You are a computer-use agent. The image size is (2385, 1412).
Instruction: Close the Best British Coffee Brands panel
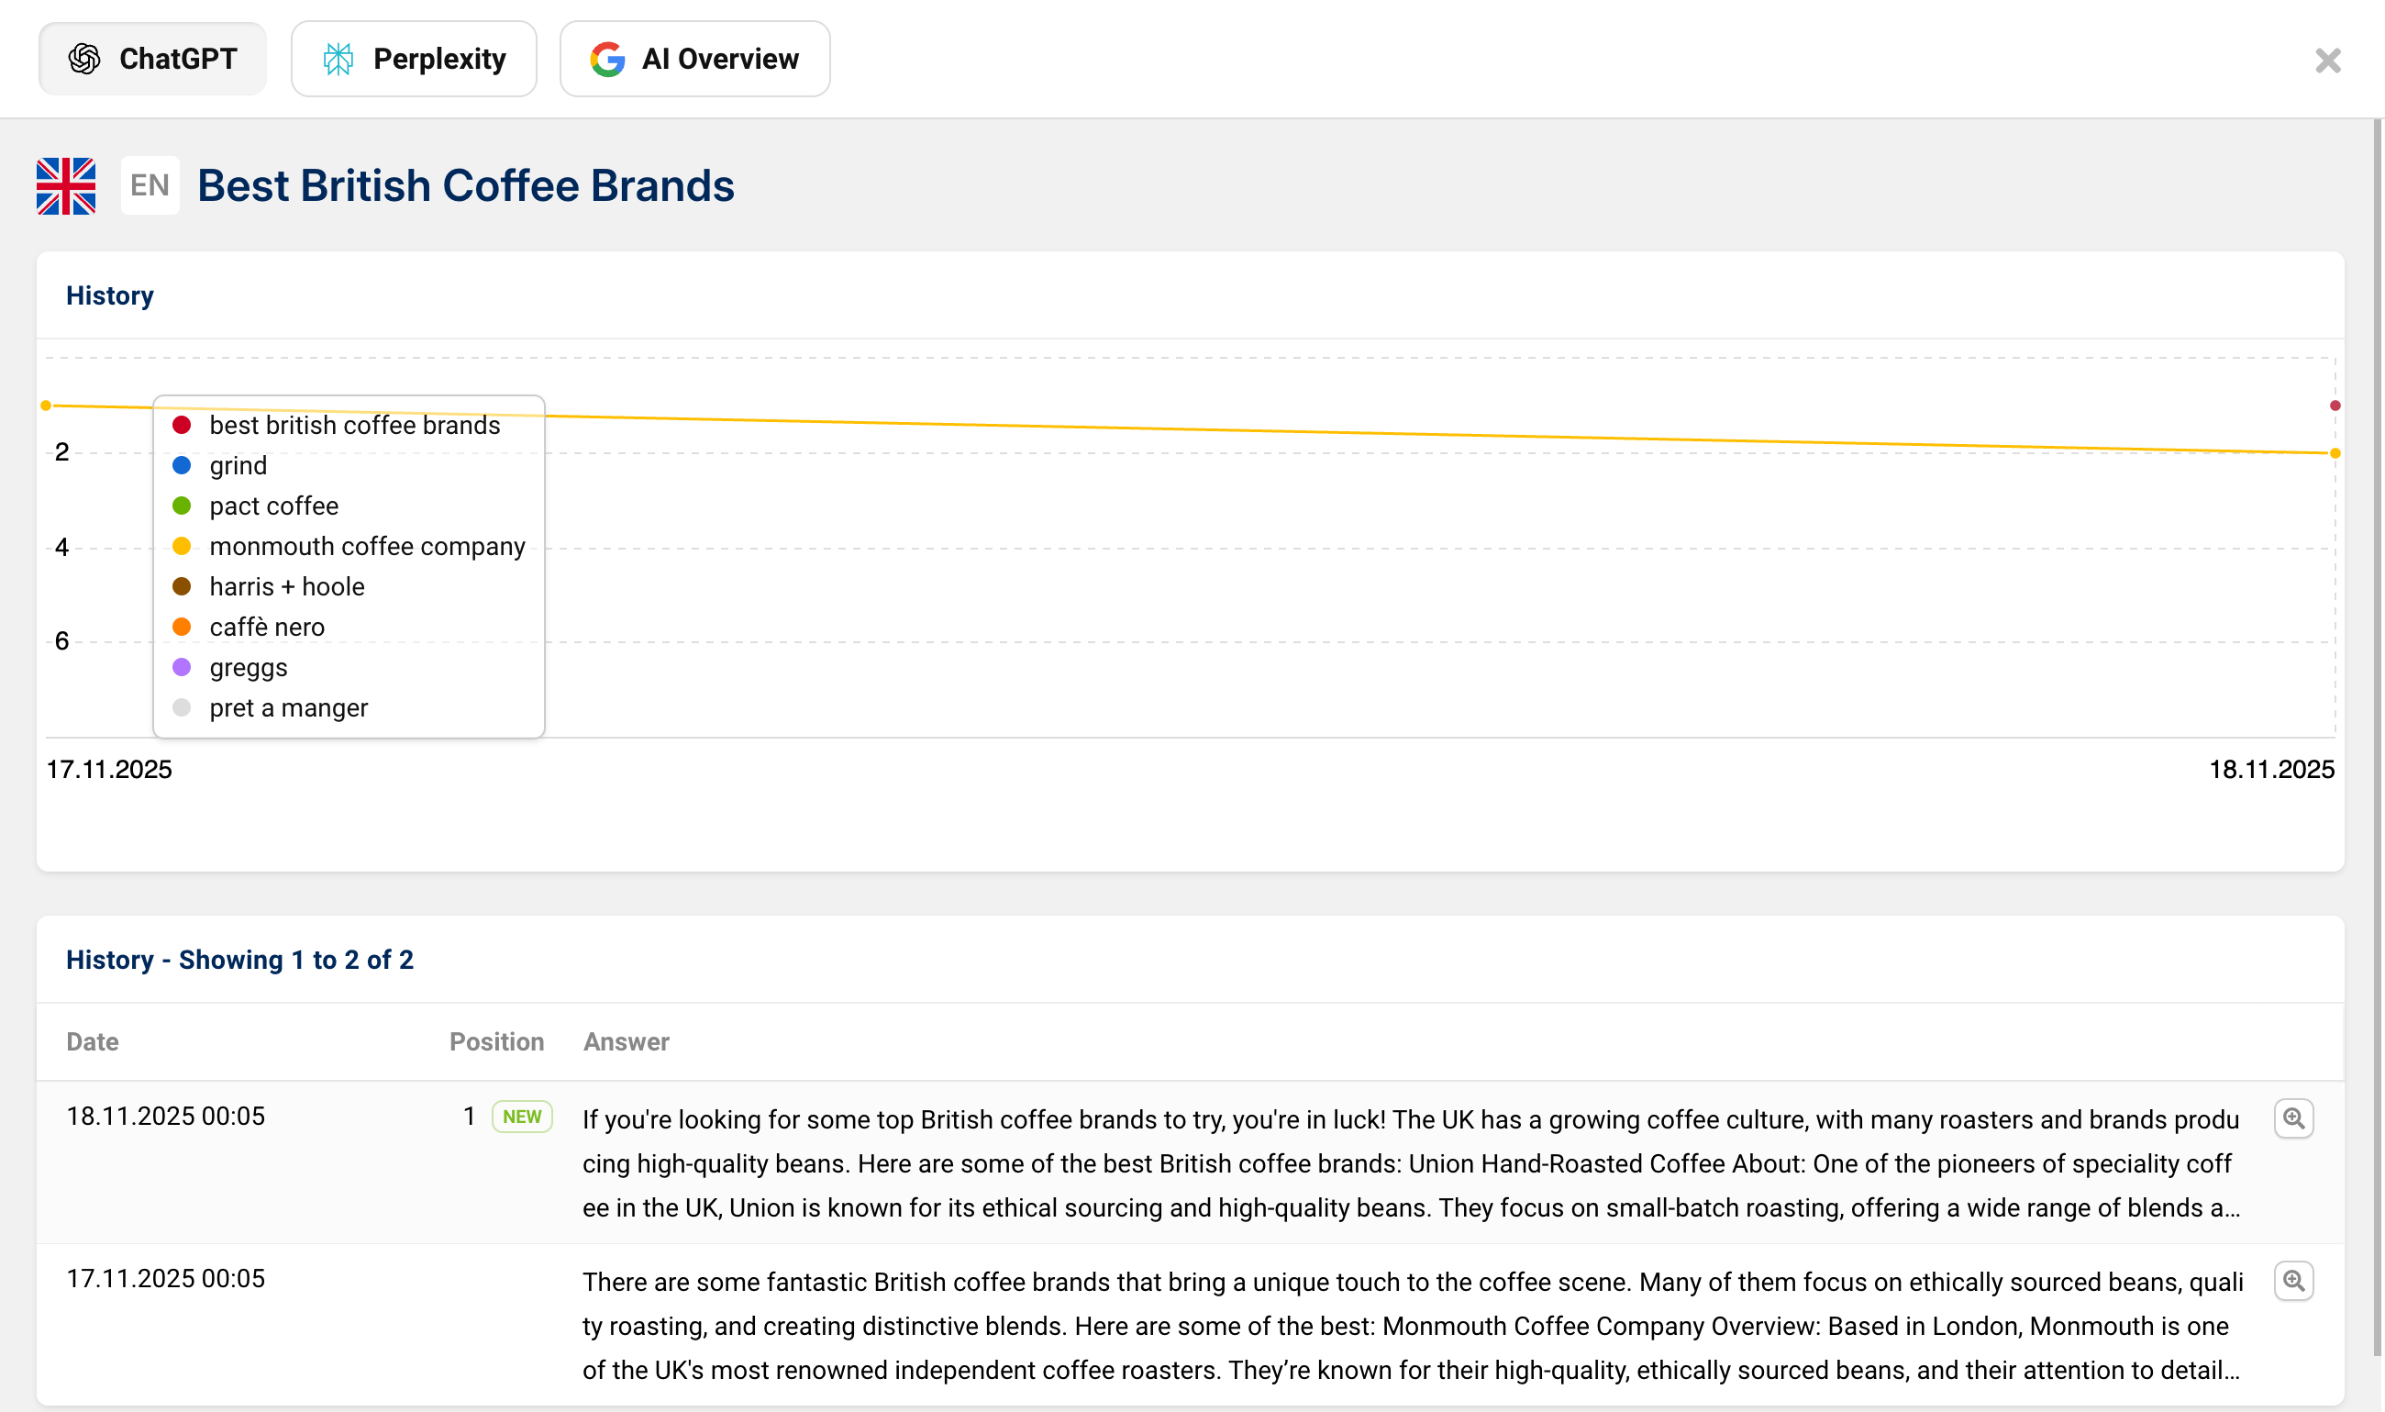pyautogui.click(x=2327, y=60)
